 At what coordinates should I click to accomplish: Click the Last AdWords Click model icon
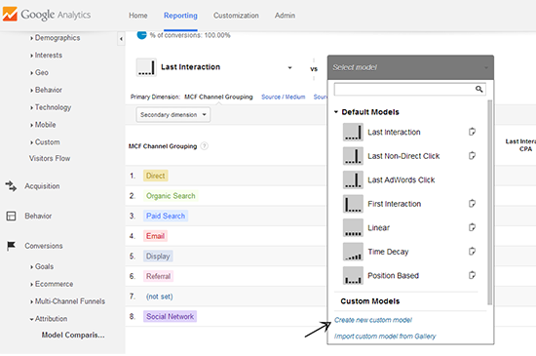(x=353, y=179)
